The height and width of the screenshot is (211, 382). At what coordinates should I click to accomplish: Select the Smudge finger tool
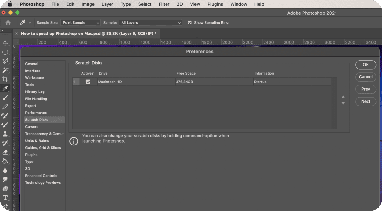pyautogui.click(x=5, y=179)
